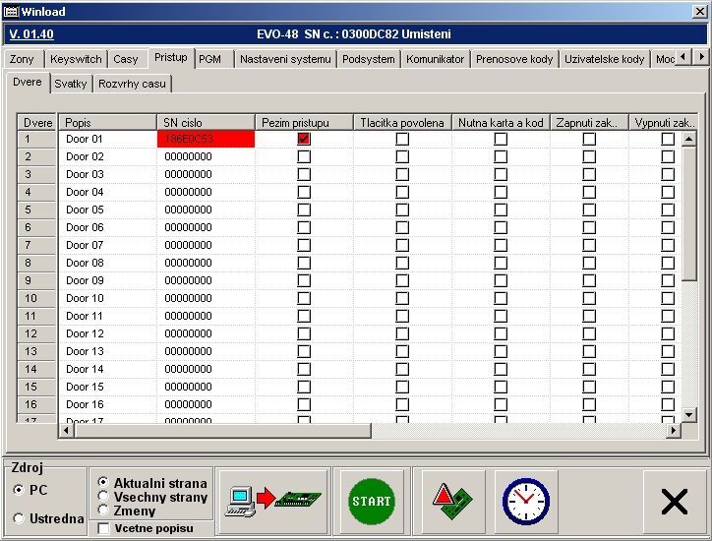Open the Rozvrhy casu sub-tab
This screenshot has width=712, height=541.
click(x=132, y=85)
